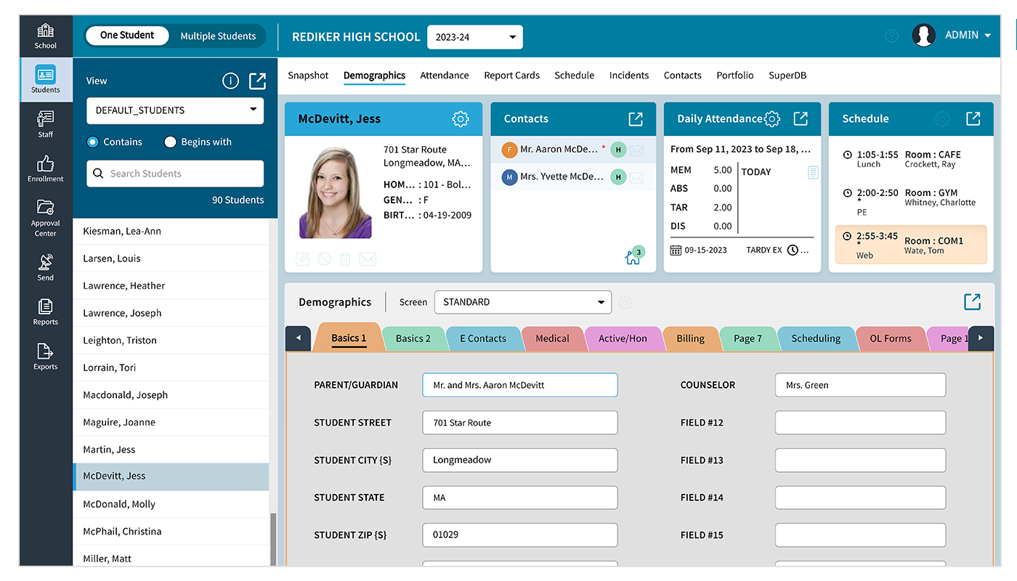Switch to Multiple Students mode

tap(218, 36)
